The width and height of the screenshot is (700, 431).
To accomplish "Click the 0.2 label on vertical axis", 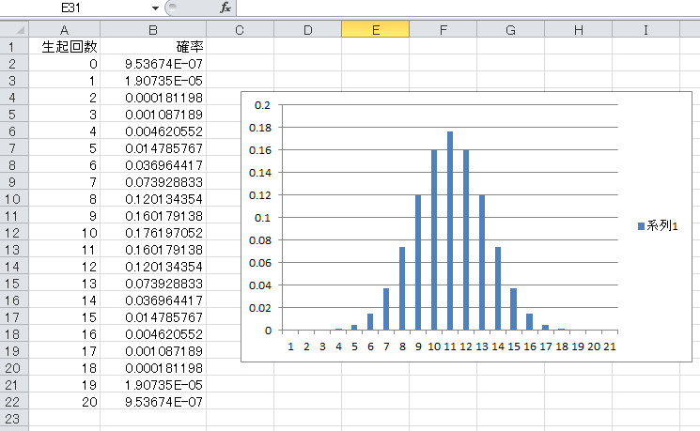I will (262, 105).
